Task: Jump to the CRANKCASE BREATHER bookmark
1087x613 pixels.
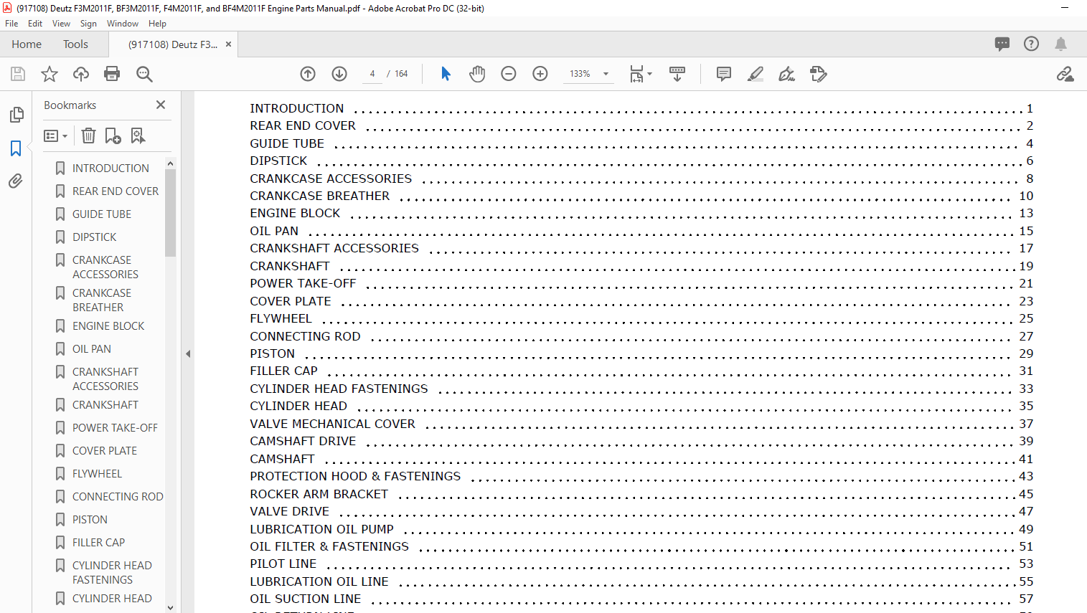Action: click(102, 300)
